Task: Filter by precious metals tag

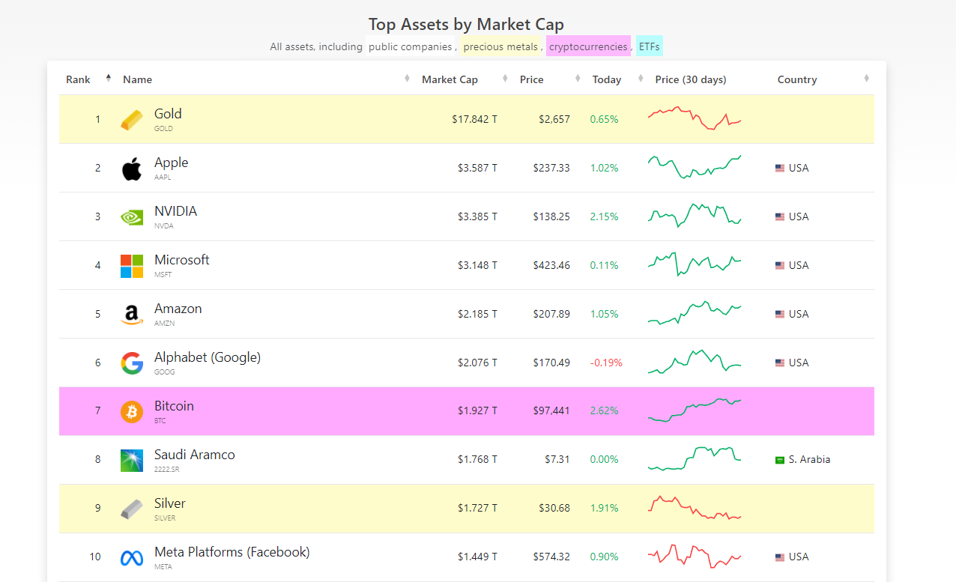Action: 500,46
